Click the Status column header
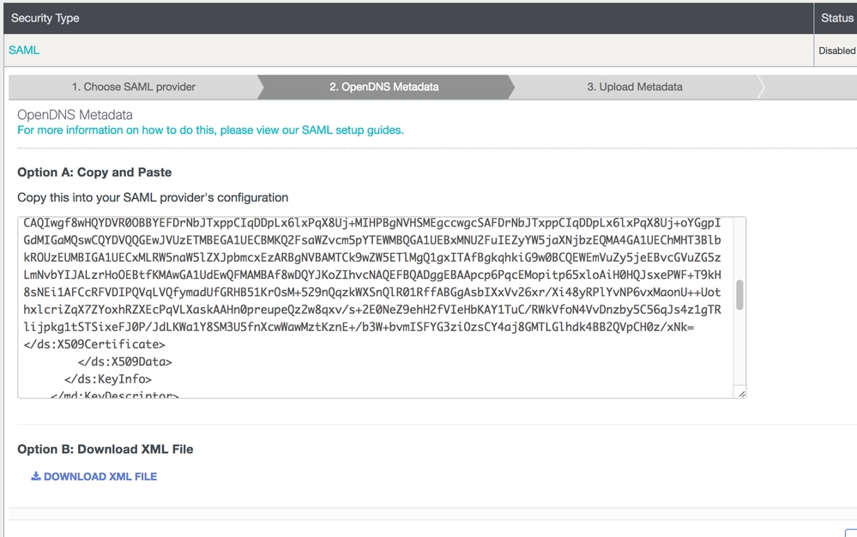This screenshot has height=537, width=857. point(836,18)
